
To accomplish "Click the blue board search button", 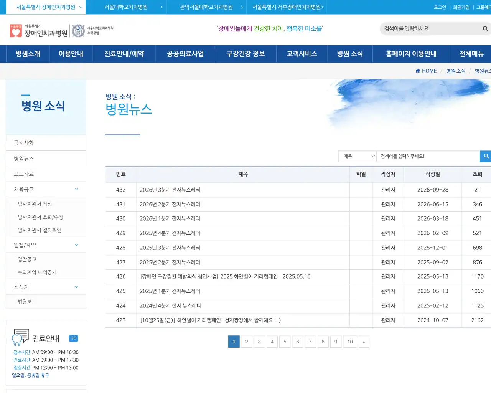I will click(486, 156).
